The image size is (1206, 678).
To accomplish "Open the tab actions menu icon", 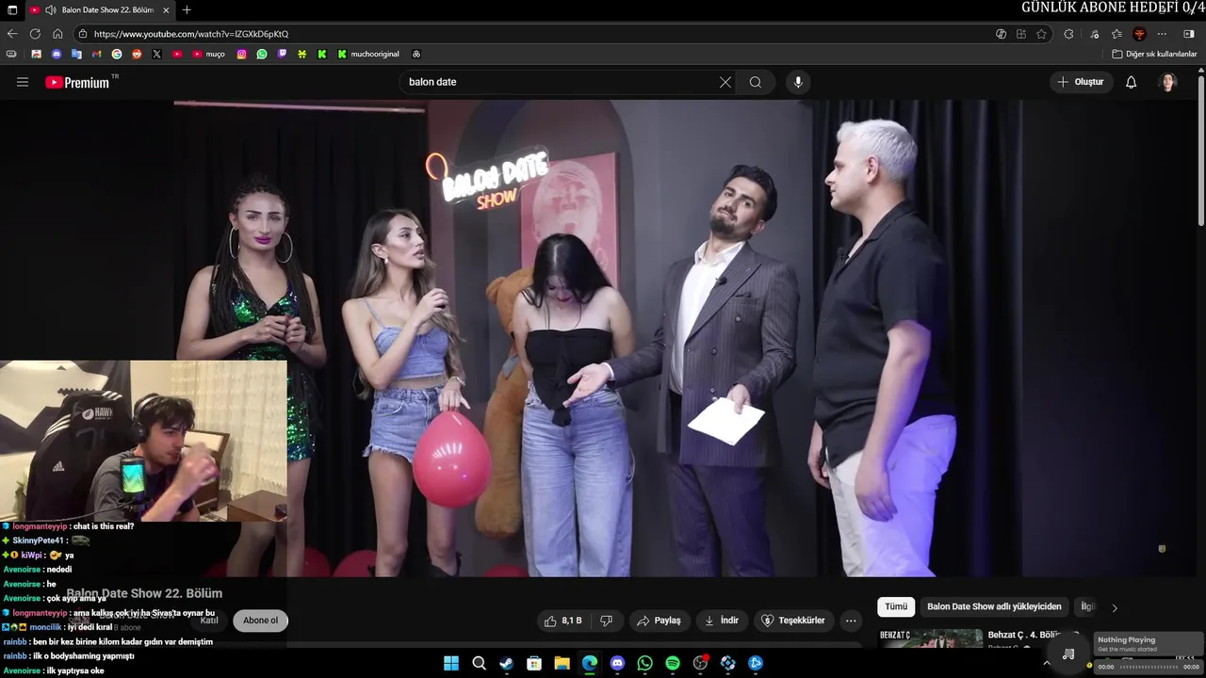I will [10, 10].
